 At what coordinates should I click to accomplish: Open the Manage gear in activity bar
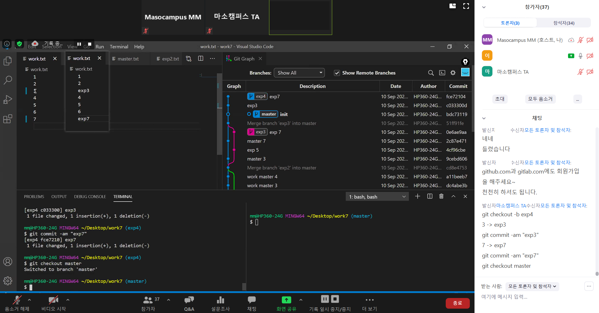(x=8, y=281)
